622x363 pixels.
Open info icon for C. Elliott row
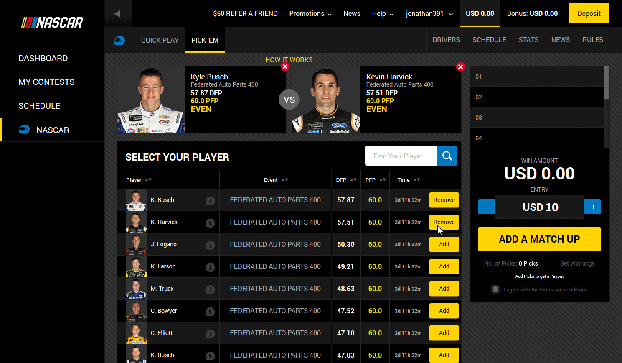point(210,334)
